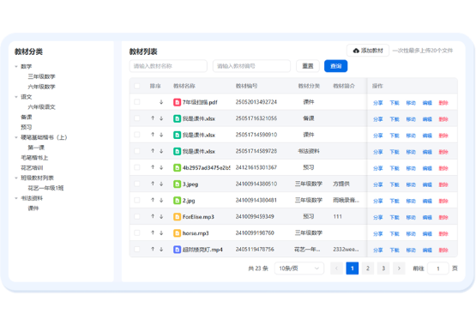The height and width of the screenshot is (326, 476).
Task: Open 六年级语文 category
Action: (41, 107)
